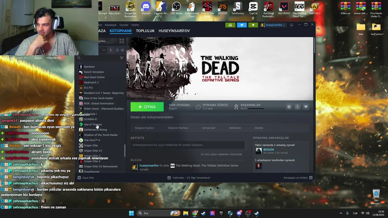388x218 pixels.
Task: Click the activity comment input field
Action: click(187, 145)
